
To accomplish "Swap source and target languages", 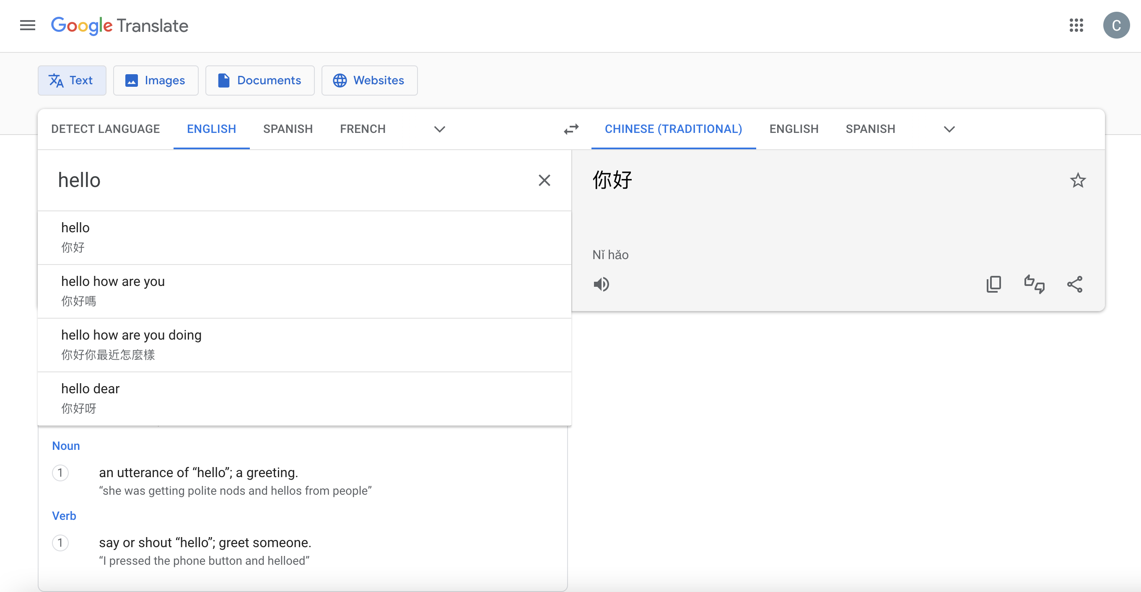I will [x=571, y=129].
